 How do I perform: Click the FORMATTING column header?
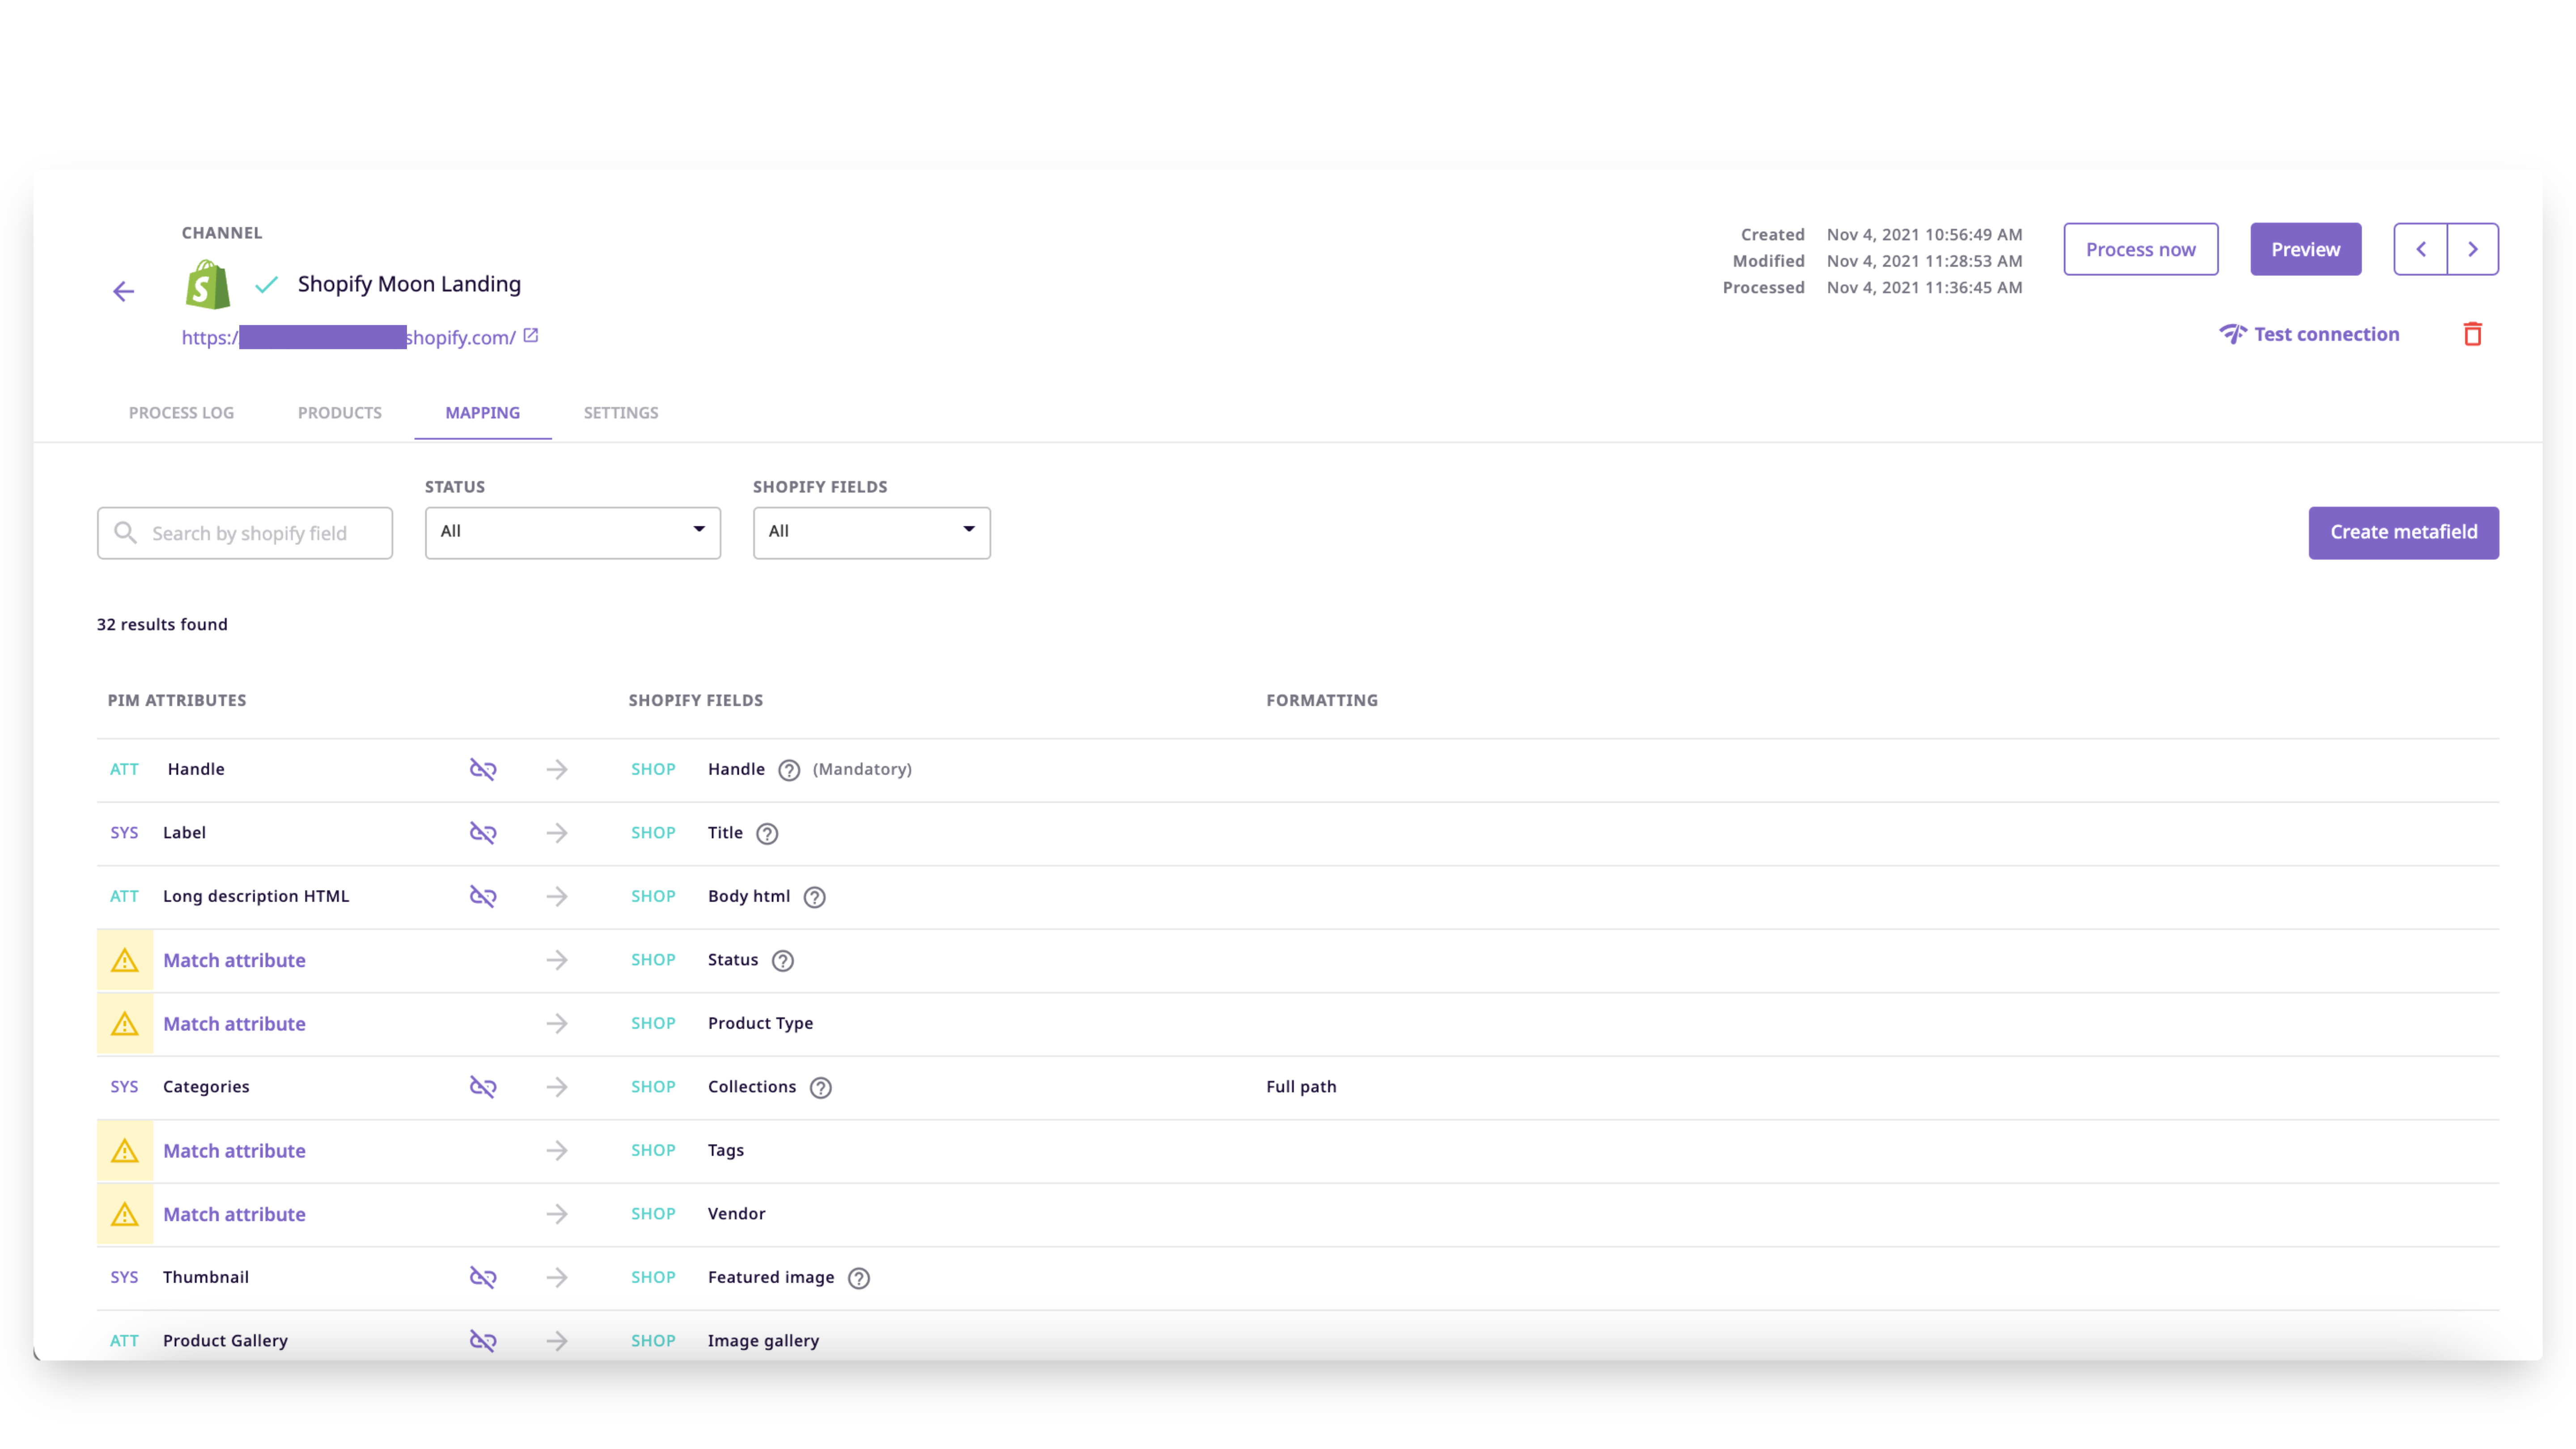[1322, 700]
